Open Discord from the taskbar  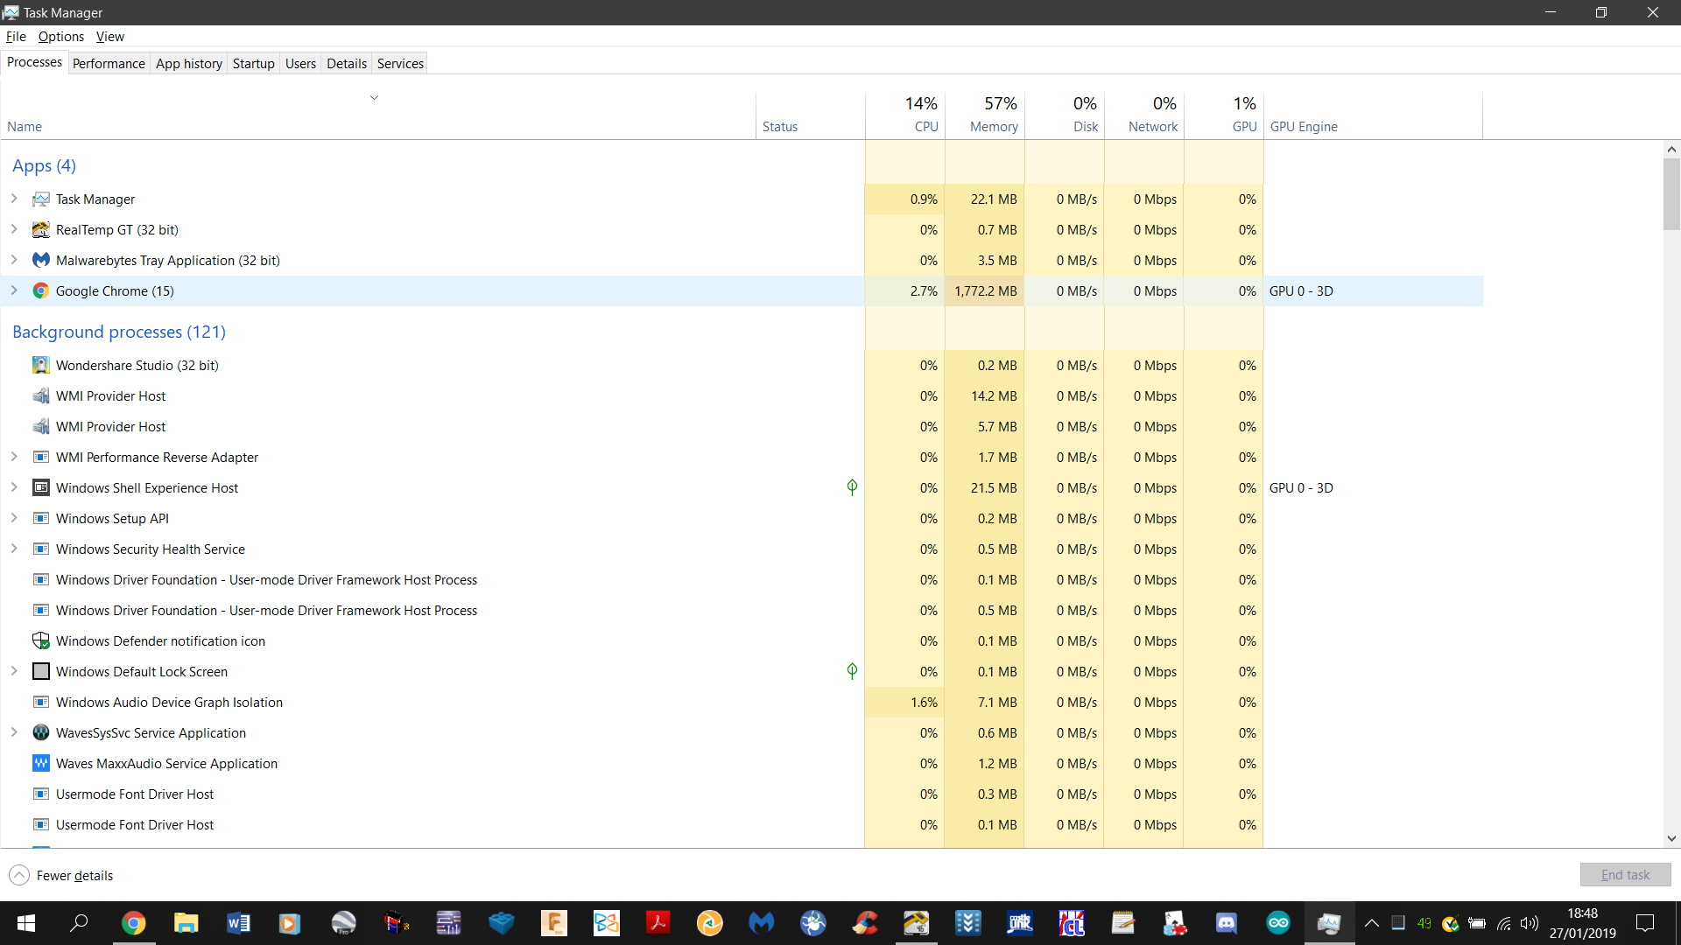coord(1227,923)
